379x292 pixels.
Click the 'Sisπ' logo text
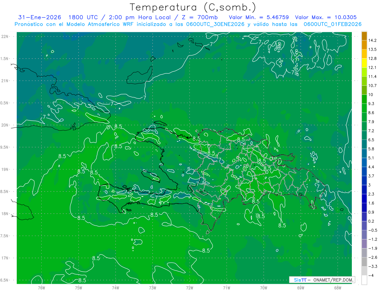coord(300,280)
